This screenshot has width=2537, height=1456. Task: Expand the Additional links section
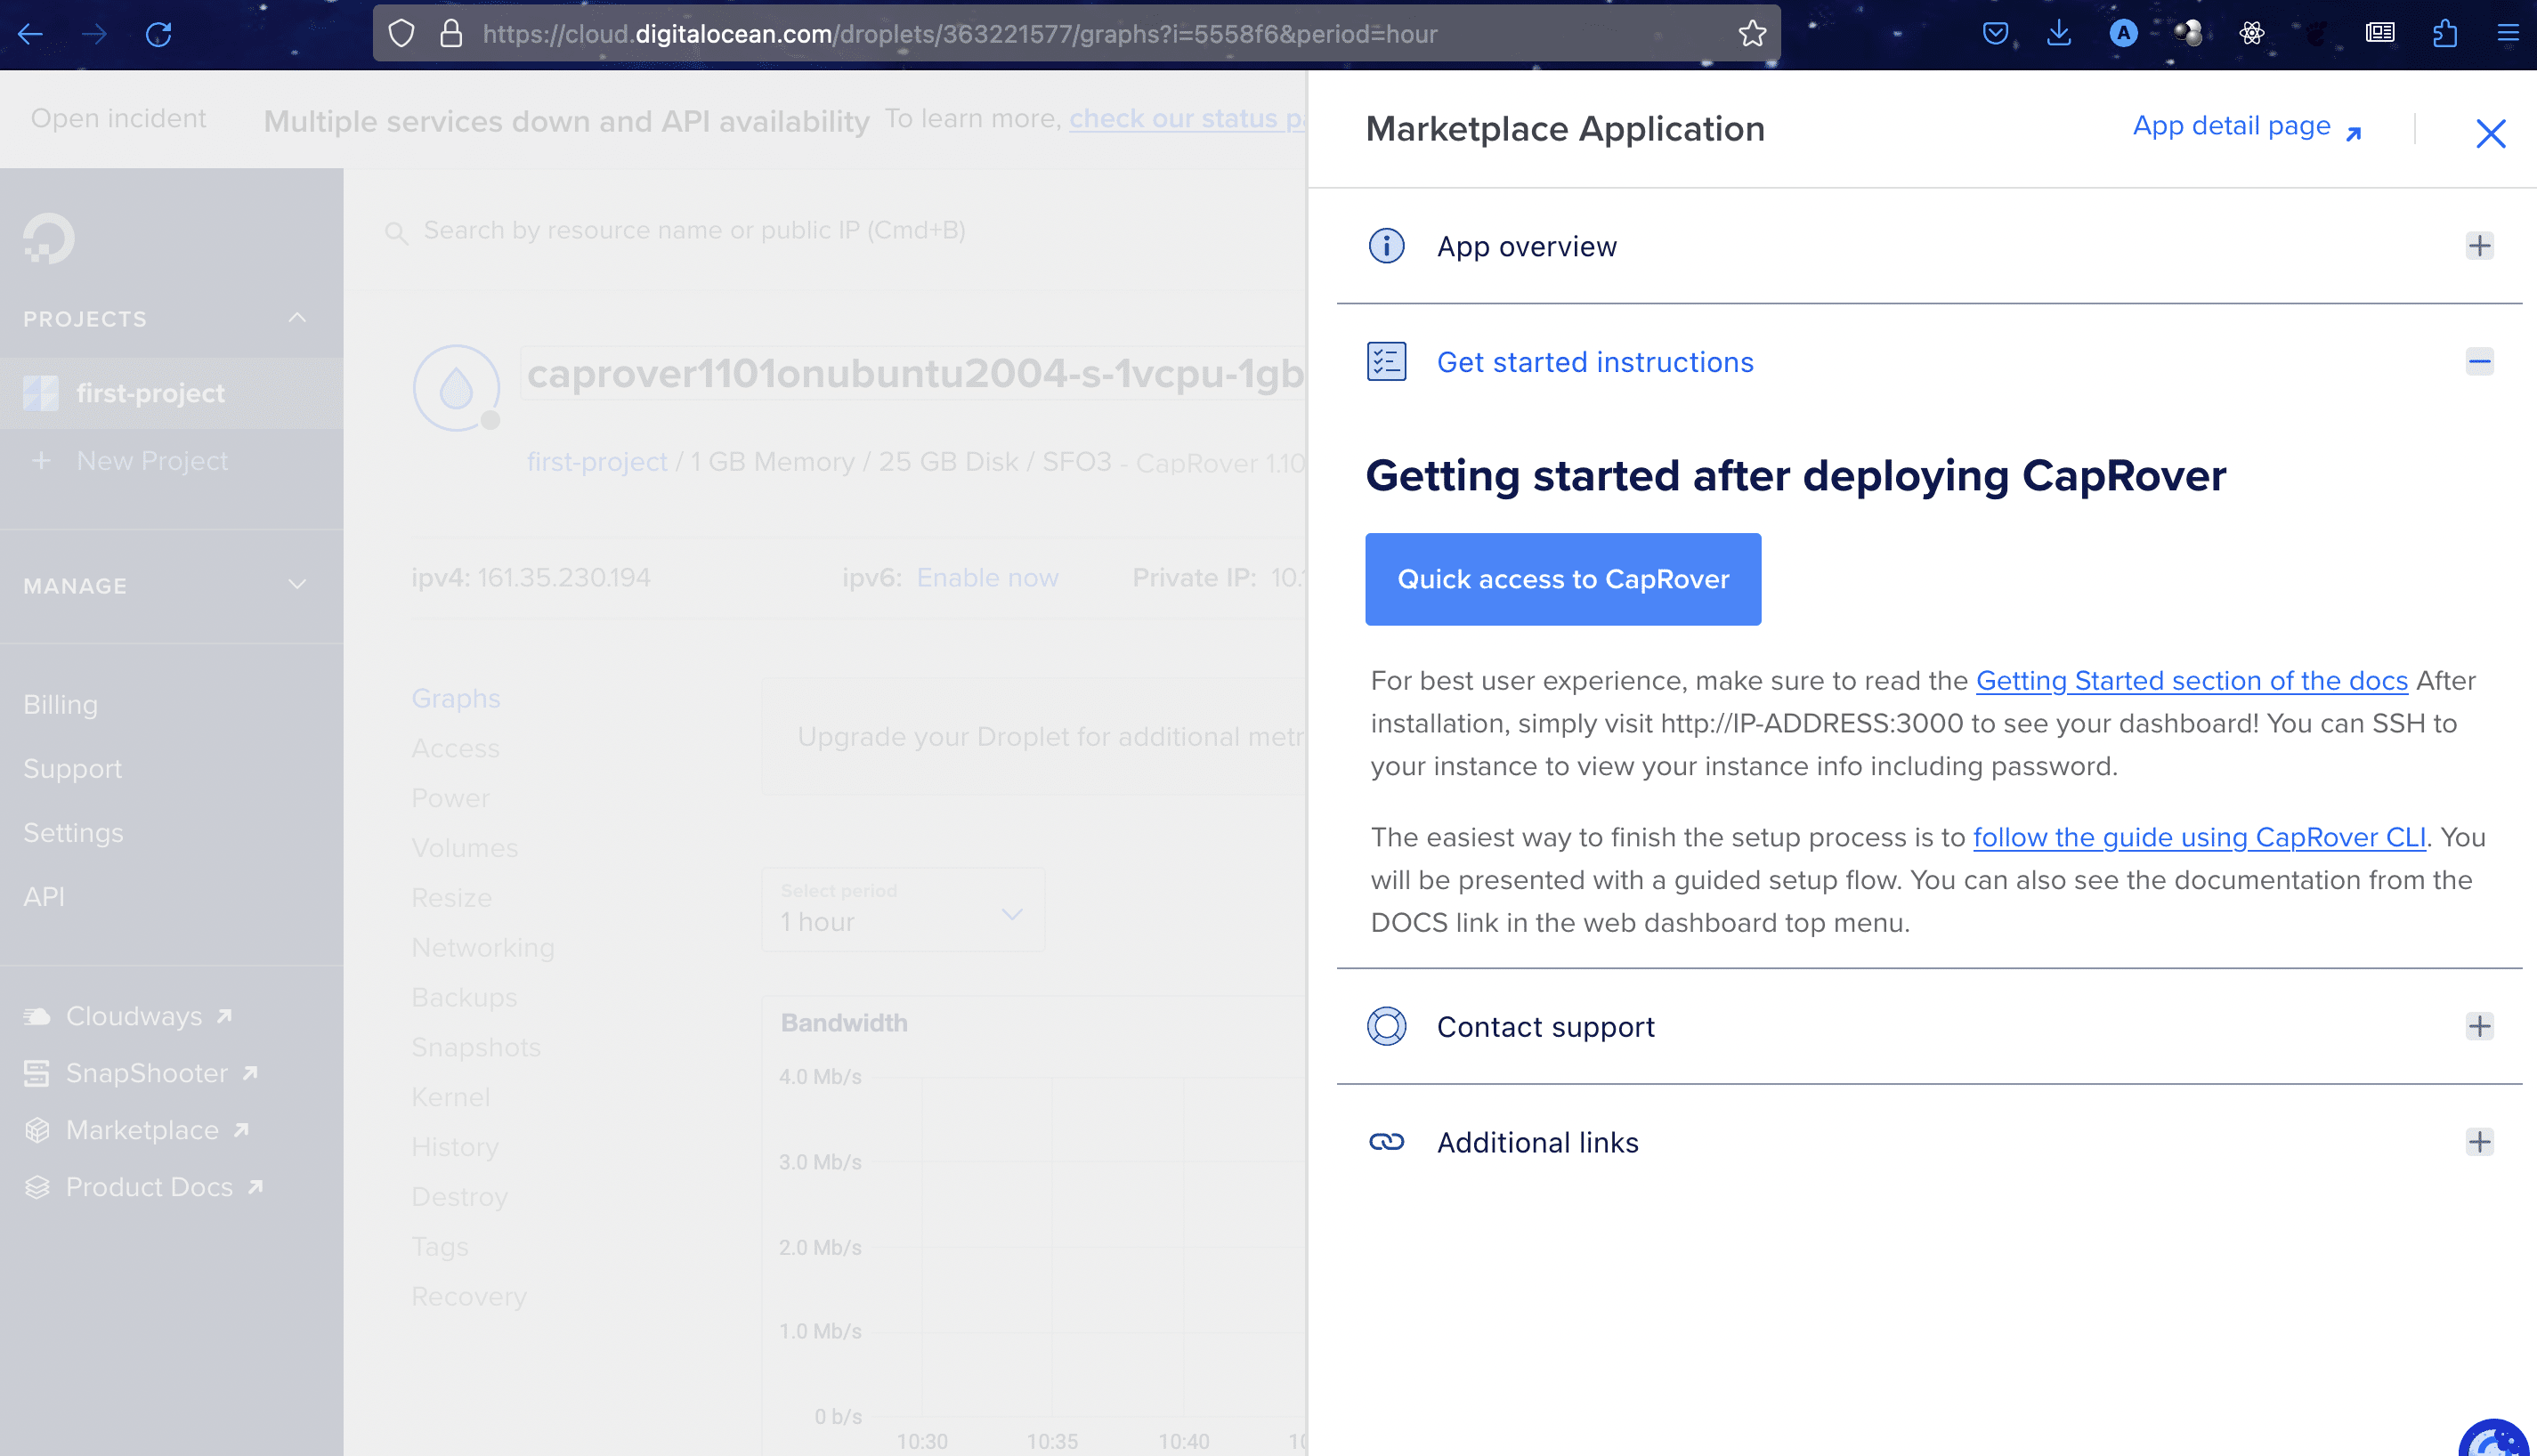2479,1142
